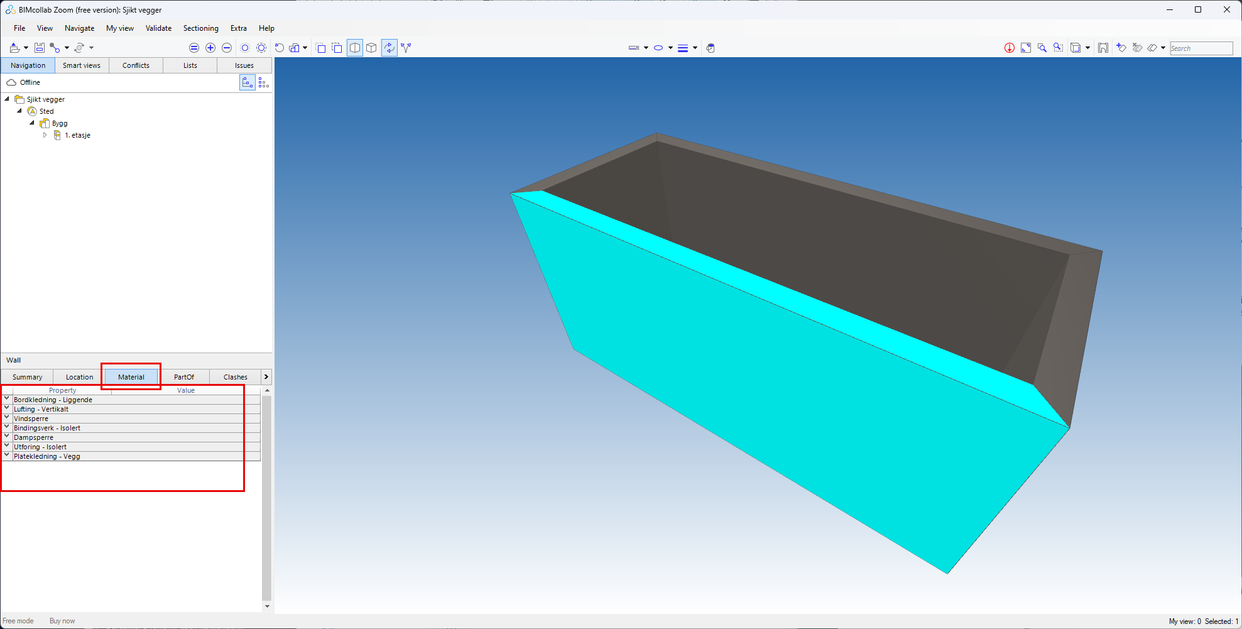Open the Sectioning menu
This screenshot has height=629, width=1242.
point(200,28)
